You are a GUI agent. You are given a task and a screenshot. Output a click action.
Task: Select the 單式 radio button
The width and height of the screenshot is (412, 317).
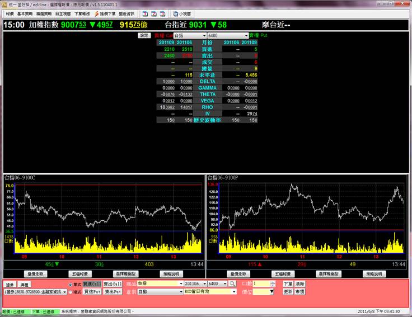click(70, 284)
